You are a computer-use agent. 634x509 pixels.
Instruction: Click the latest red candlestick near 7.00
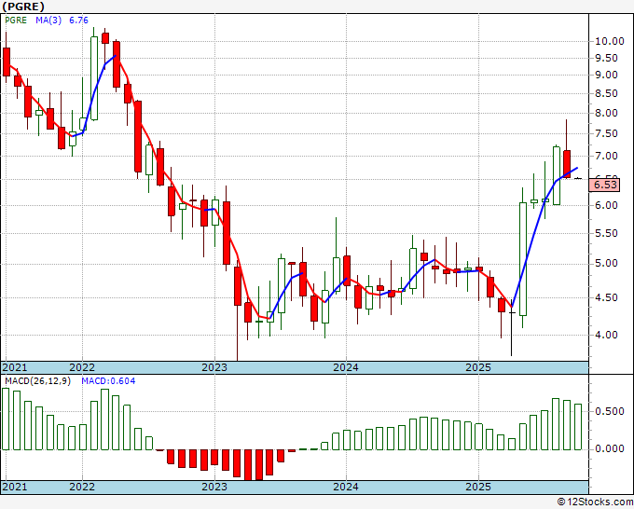567,164
